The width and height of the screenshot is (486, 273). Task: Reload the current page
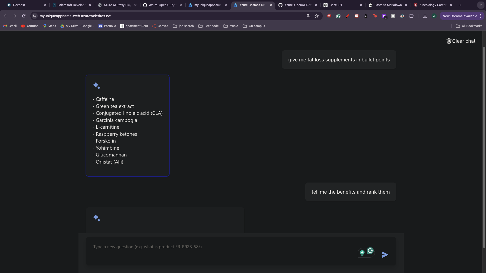pyautogui.click(x=24, y=16)
